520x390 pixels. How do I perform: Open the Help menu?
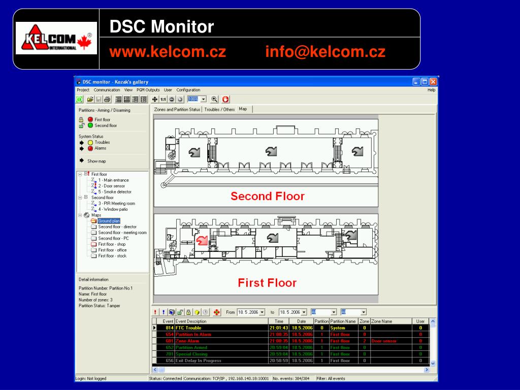click(x=431, y=90)
